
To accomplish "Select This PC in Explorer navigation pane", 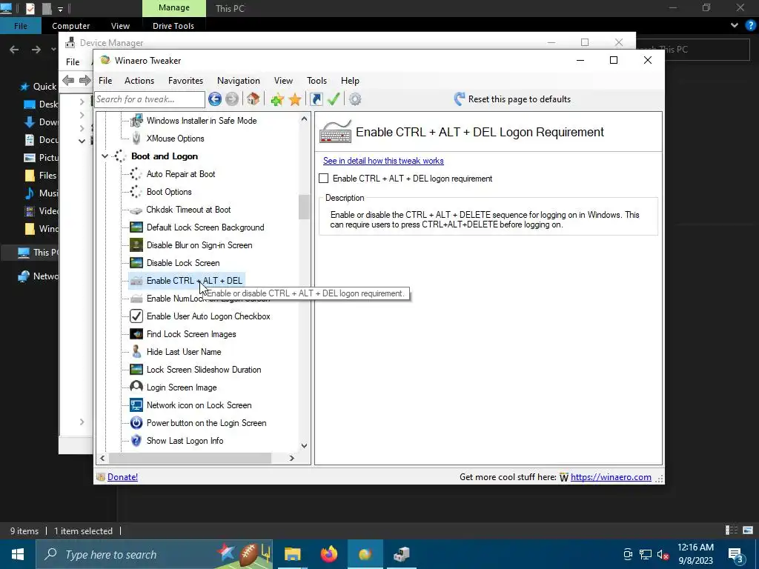I will 40,252.
